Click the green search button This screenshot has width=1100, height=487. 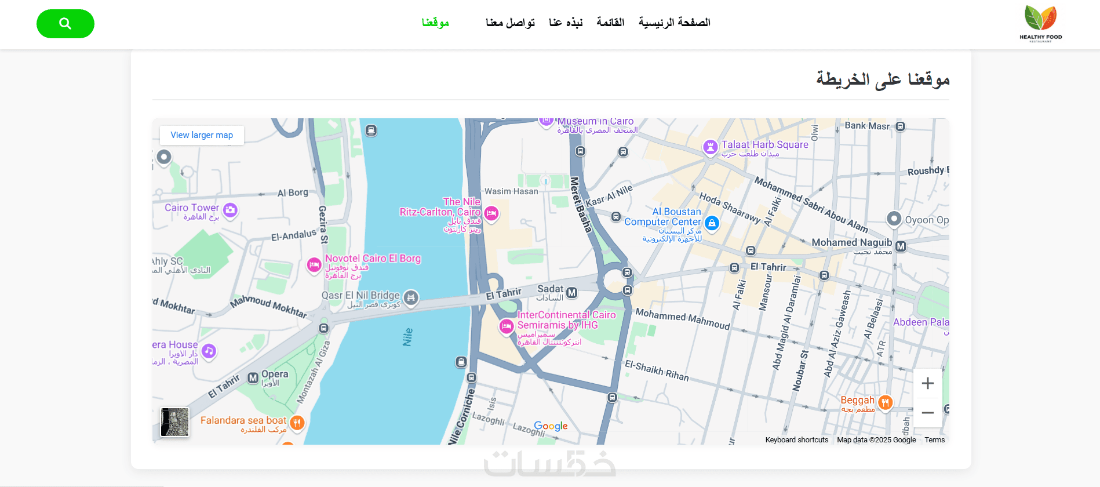(x=65, y=24)
